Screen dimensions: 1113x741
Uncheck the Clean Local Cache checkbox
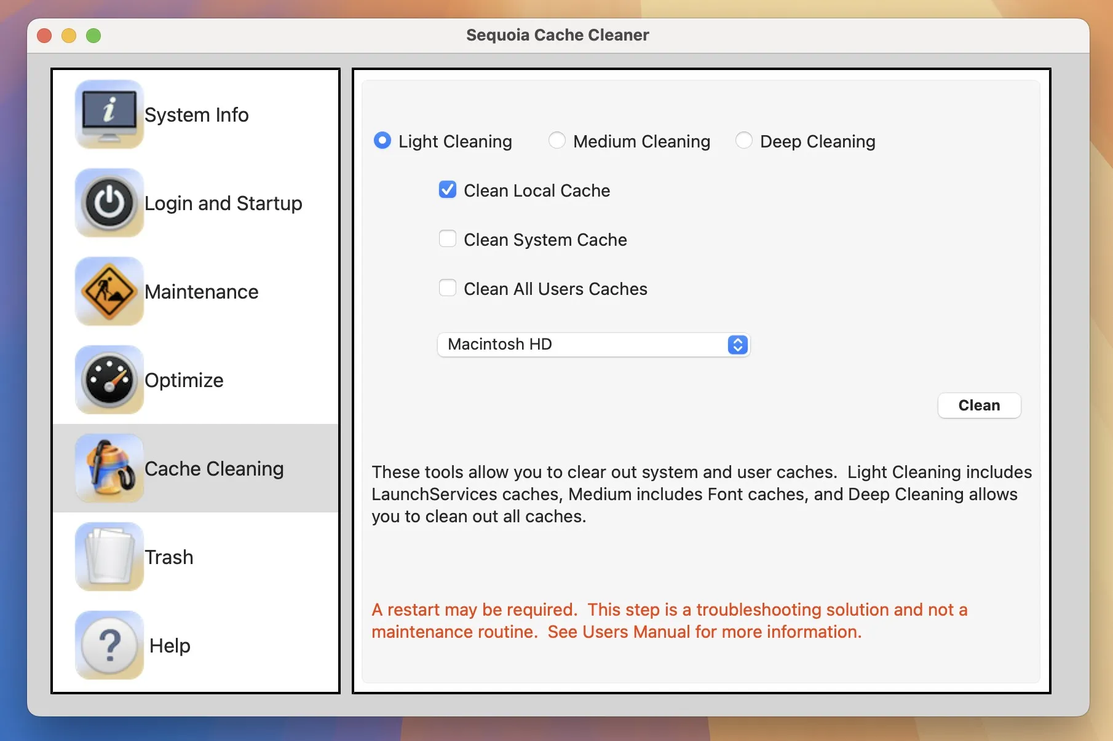coord(448,190)
